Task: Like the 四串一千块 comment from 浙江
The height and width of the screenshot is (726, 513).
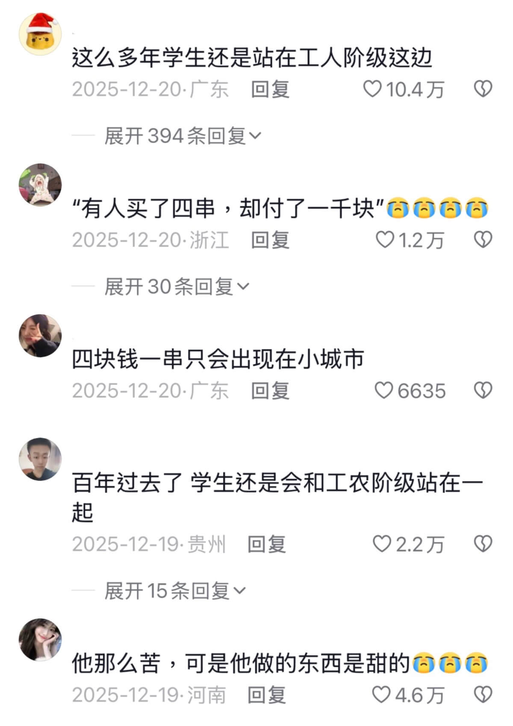Action: [x=384, y=240]
